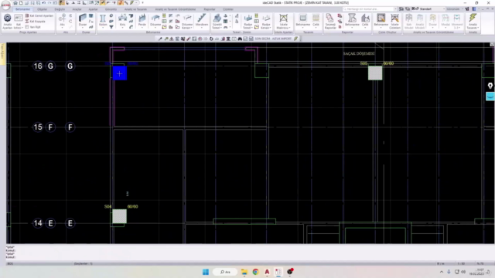Image resolution: width=495 pixels, height=278 pixels.
Task: Switch to the Görüntü tab
Action: pos(111,9)
